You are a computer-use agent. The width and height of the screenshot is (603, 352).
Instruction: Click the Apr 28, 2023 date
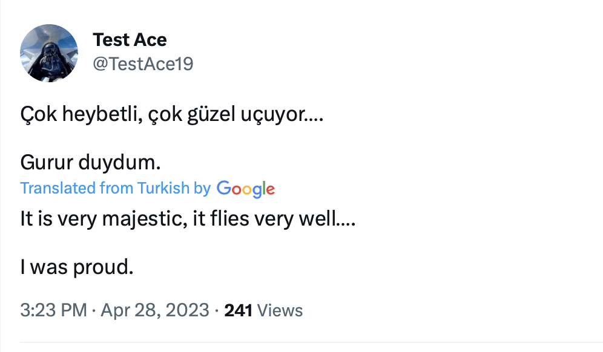pos(155,311)
